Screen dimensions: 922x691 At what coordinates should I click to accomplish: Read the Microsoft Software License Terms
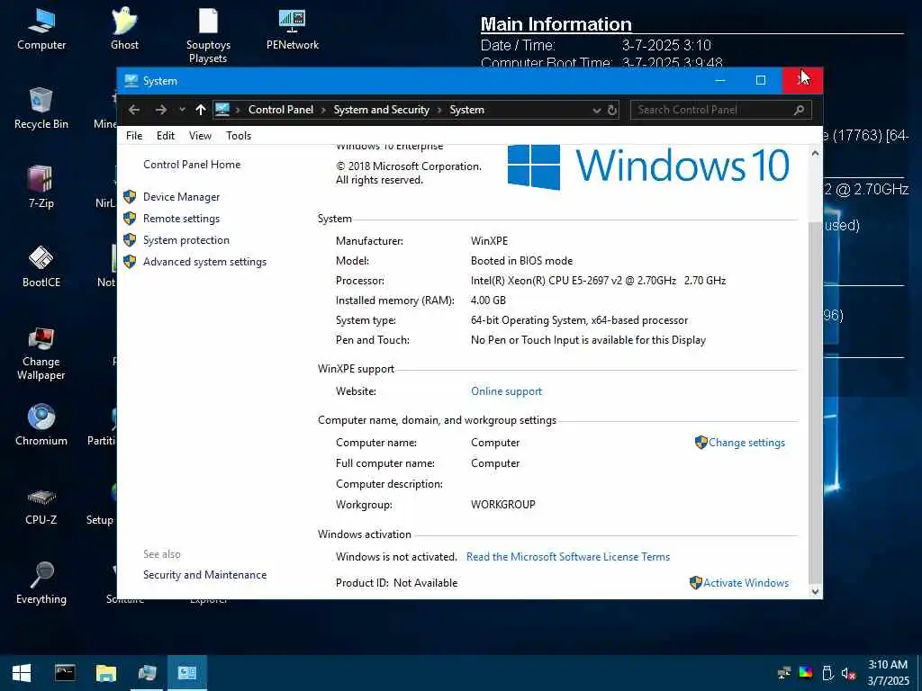click(x=568, y=556)
